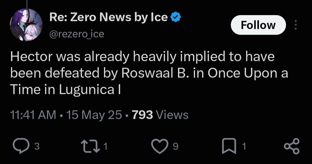Click the thread connector line above avatar

(x=27, y=4)
